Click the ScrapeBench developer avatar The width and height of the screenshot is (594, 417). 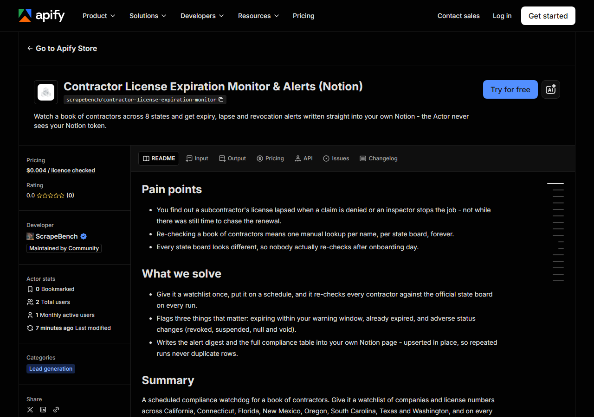pos(30,236)
